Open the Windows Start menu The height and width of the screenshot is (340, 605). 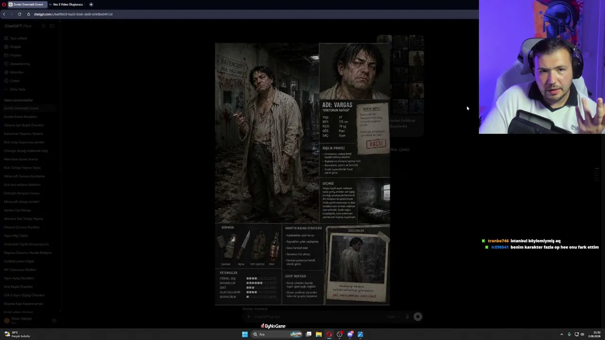[x=245, y=334]
